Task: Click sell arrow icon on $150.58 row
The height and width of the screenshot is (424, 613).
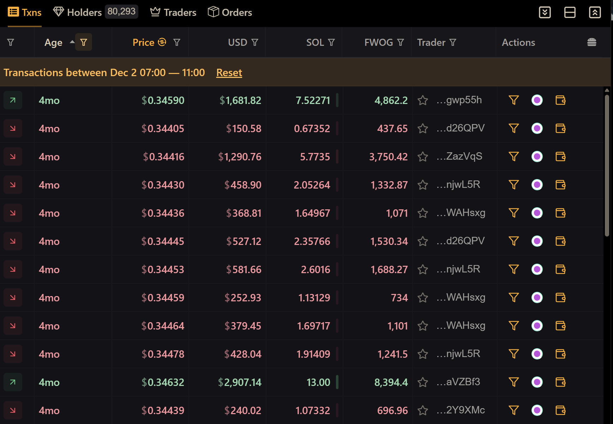Action: [13, 128]
